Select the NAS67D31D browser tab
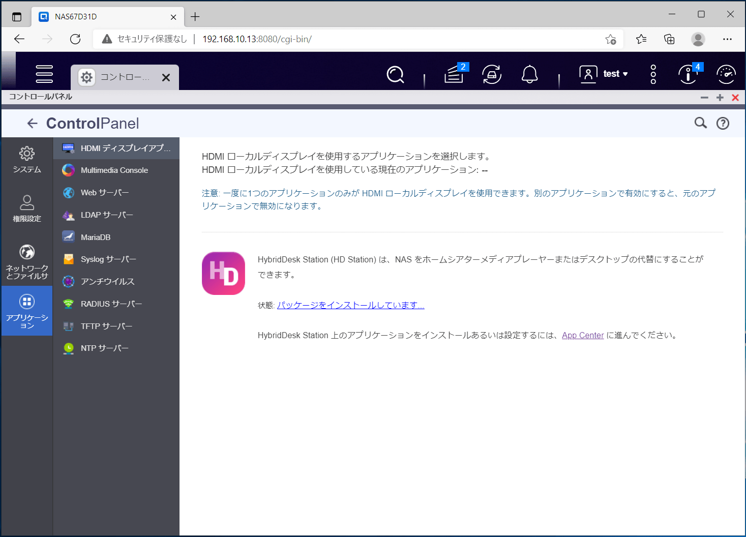 (x=107, y=17)
